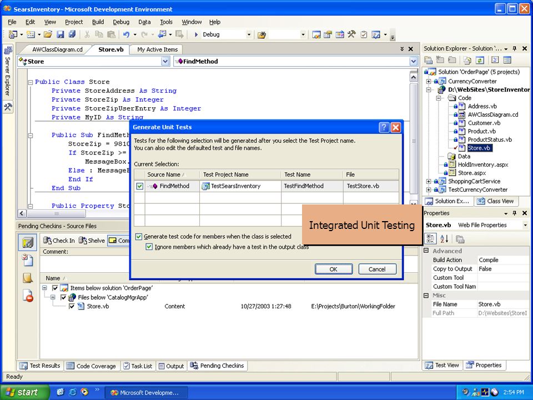
Task: Click the Test Project Name column header
Action: (x=240, y=174)
